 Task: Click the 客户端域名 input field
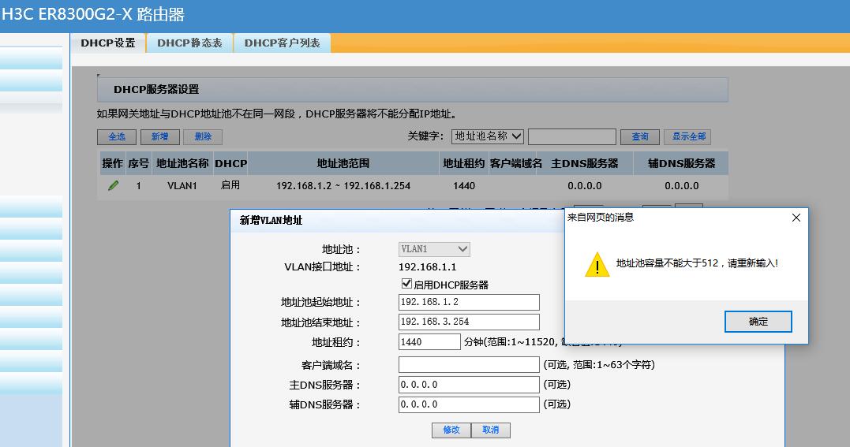tap(469, 365)
